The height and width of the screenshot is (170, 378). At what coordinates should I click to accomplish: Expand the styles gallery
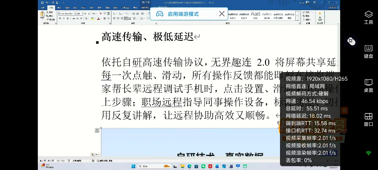click(297, 16)
